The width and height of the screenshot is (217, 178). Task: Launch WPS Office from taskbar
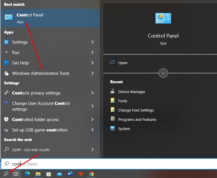[81, 174]
